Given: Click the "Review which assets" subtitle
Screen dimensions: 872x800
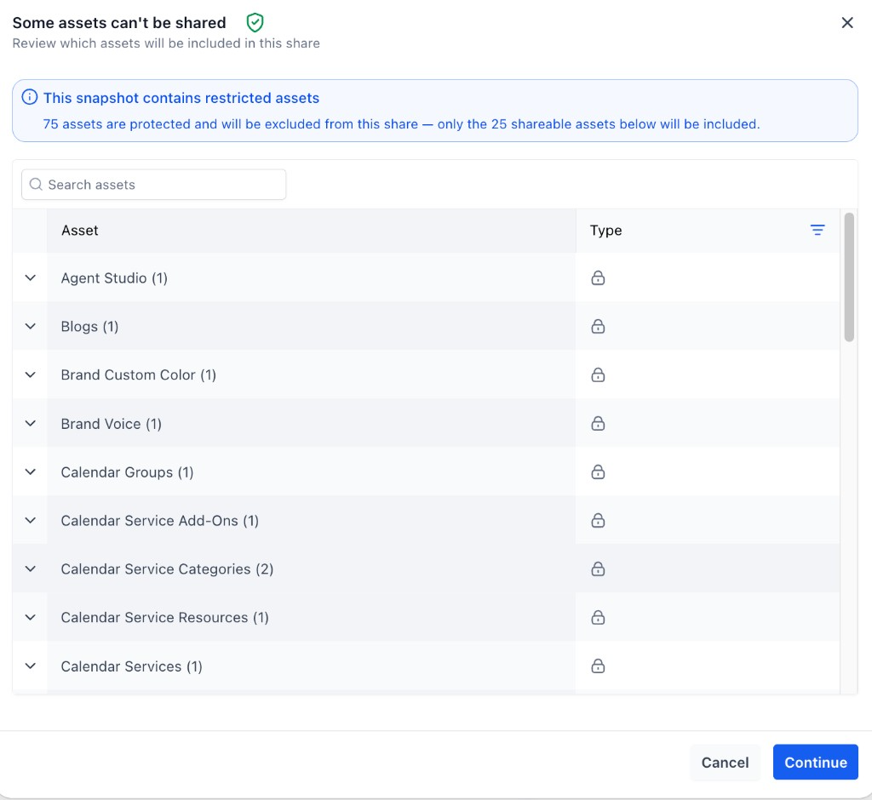Looking at the screenshot, I should coord(166,43).
